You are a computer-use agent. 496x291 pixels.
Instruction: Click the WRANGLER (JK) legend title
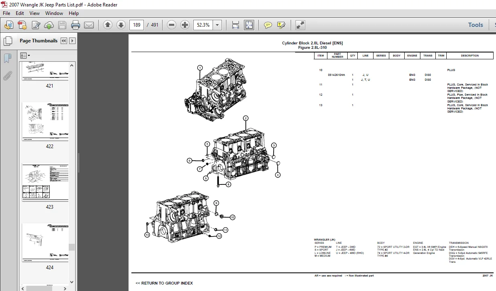(325, 239)
